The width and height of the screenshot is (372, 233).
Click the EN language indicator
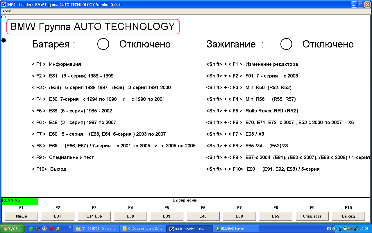(329, 229)
